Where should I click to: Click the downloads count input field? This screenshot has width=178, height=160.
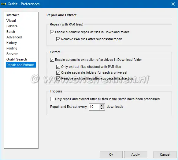click(94, 107)
